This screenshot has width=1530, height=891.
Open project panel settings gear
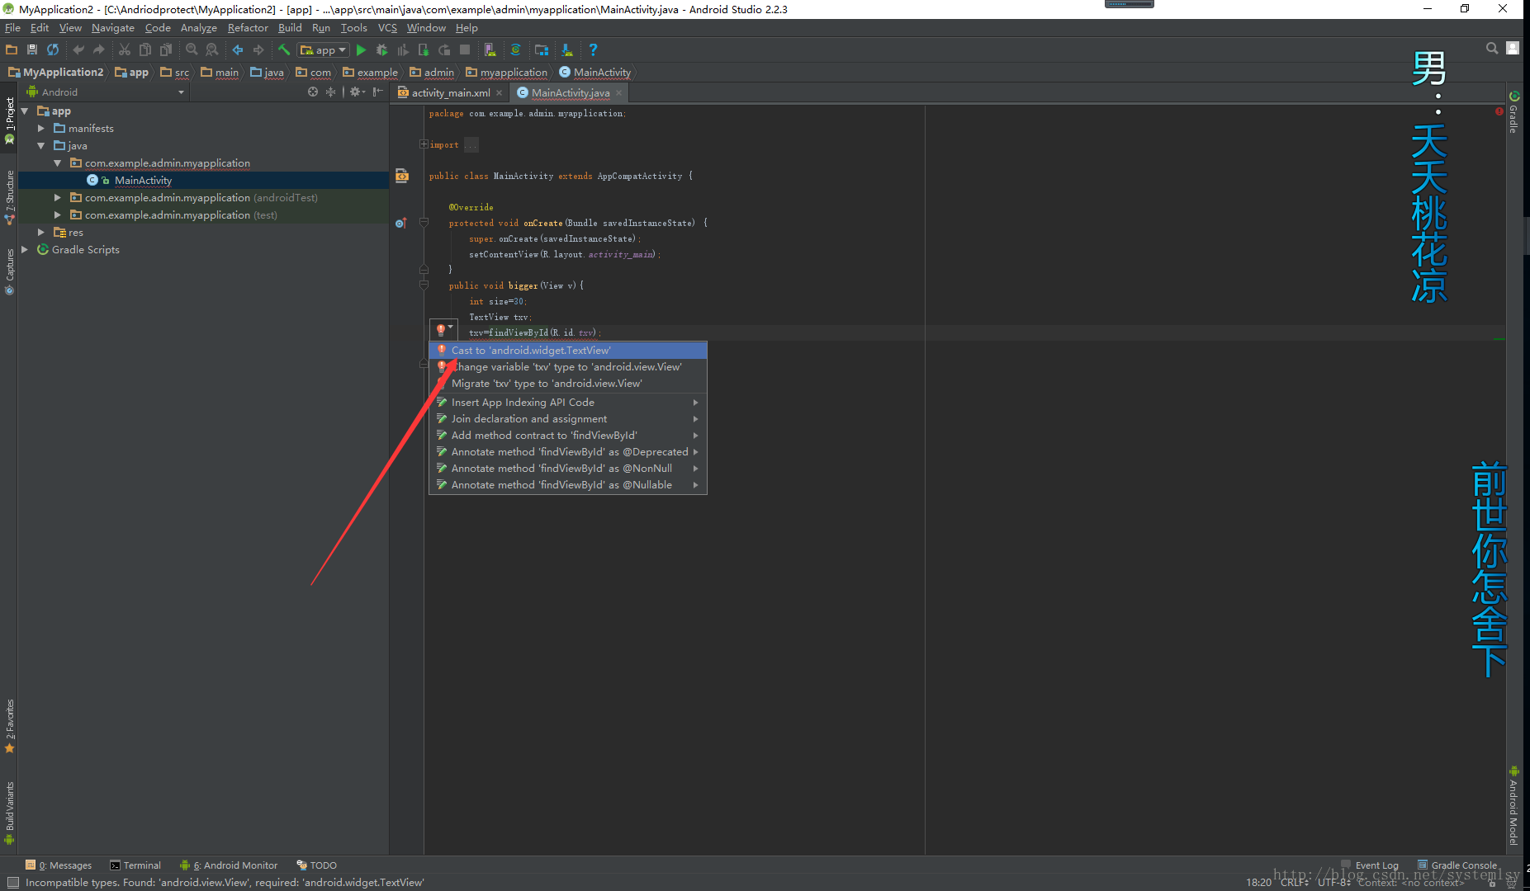point(356,92)
